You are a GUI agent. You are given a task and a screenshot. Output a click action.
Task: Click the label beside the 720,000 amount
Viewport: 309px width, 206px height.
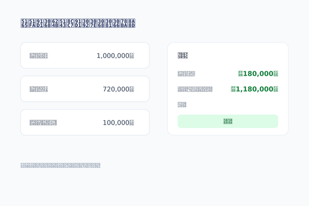(x=39, y=89)
